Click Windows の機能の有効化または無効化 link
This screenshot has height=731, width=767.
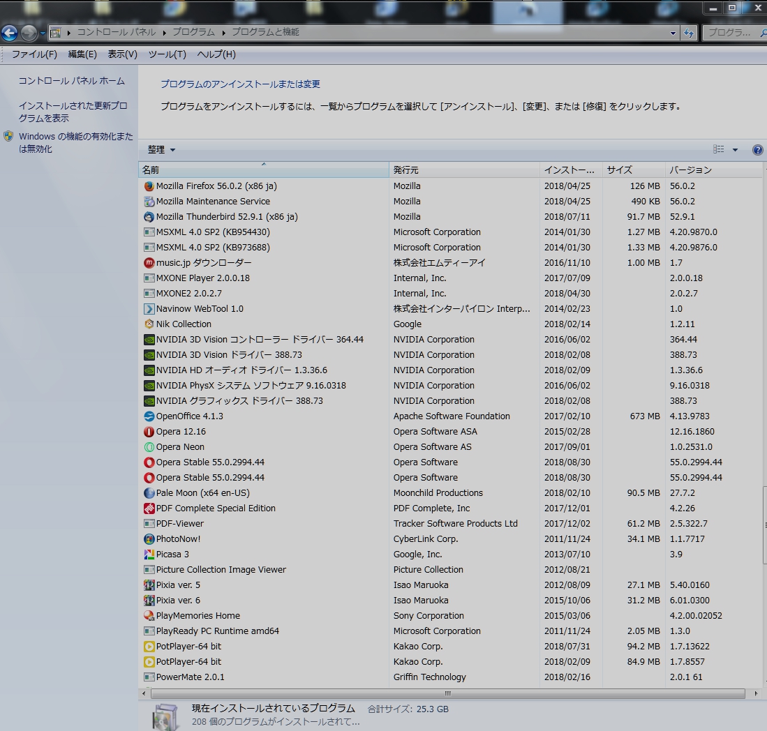(x=75, y=142)
